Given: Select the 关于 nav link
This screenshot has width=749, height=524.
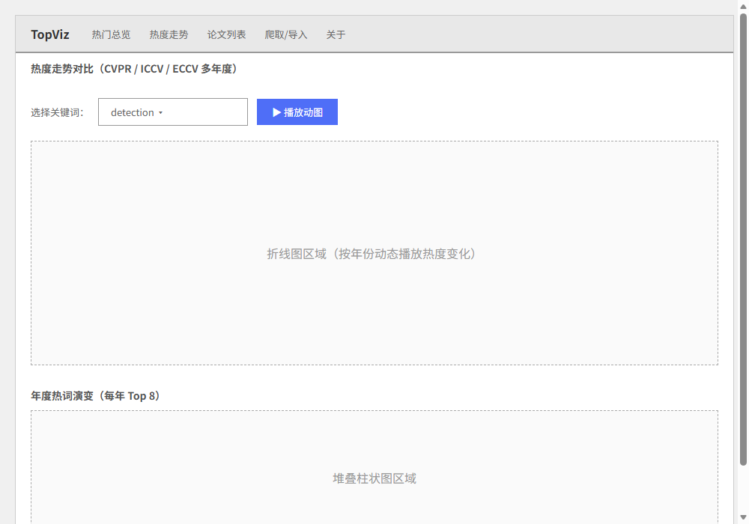Looking at the screenshot, I should tap(336, 34).
